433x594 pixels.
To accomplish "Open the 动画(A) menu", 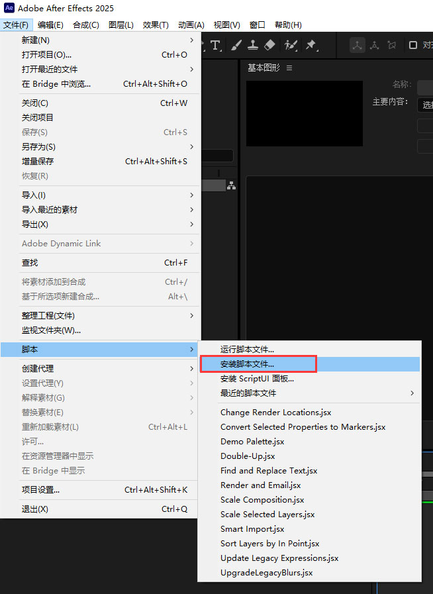I will 191,25.
